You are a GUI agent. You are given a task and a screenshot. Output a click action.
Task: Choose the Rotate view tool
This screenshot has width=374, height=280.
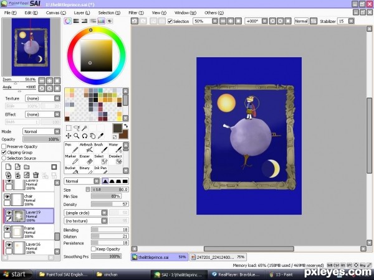(84, 136)
